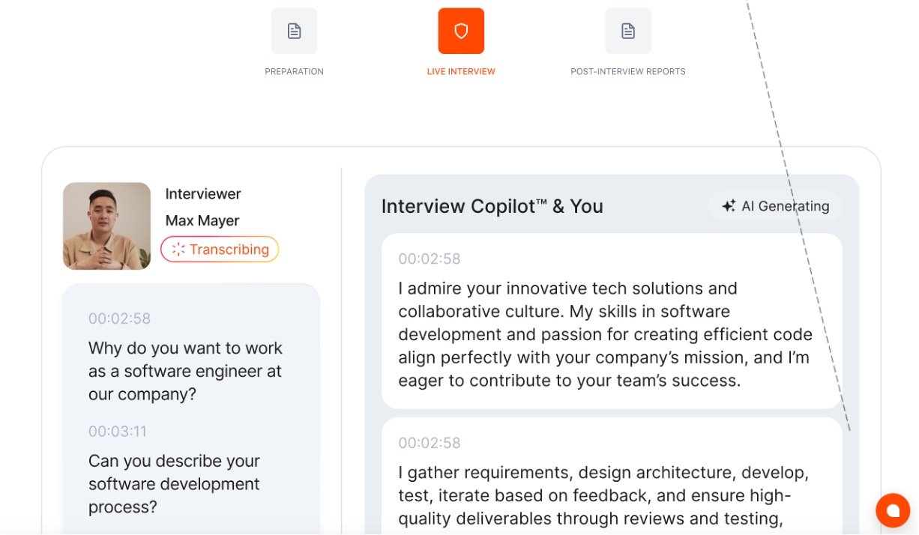Viewport: 919px width, 535px height.
Task: Click the first 00:02:58 timestamp in Copilot panel
Action: tap(430, 259)
